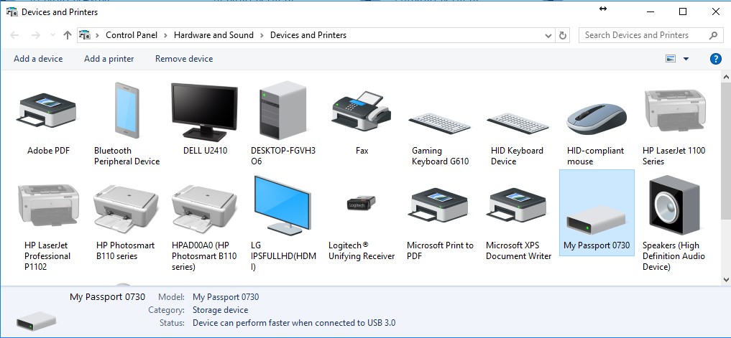Click the Back navigation arrow
This screenshot has height=338, width=731.
pyautogui.click(x=14, y=35)
